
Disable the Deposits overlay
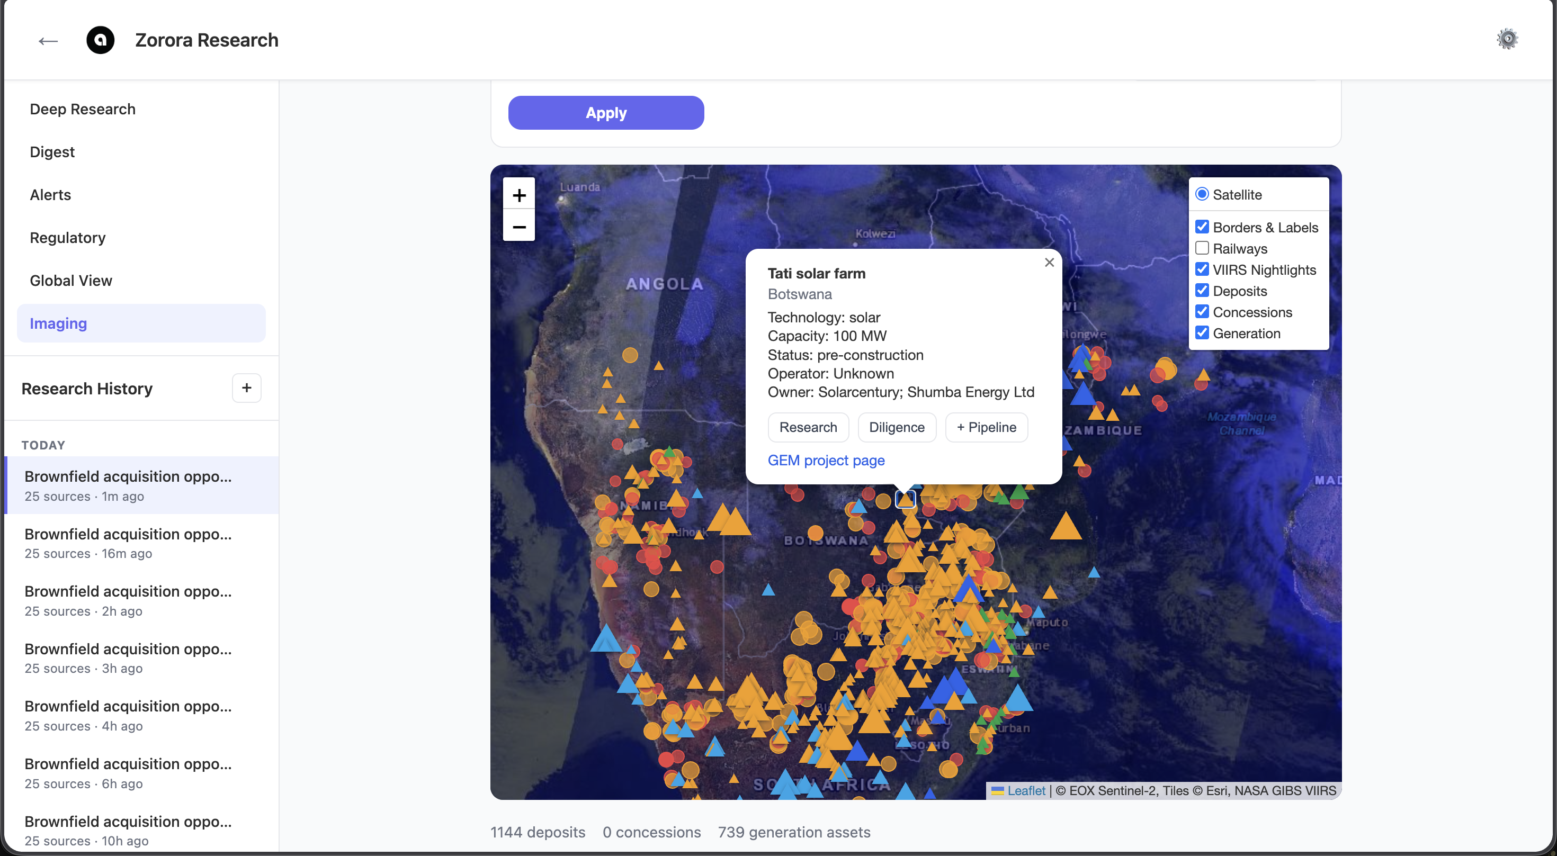(1202, 290)
